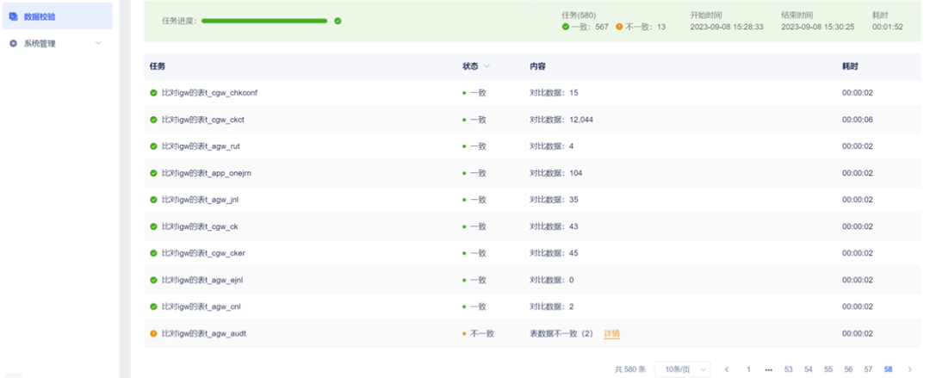Screen dimensions: 930x378
Task: Open 数据校验 in the sidebar
Action: [58, 16]
